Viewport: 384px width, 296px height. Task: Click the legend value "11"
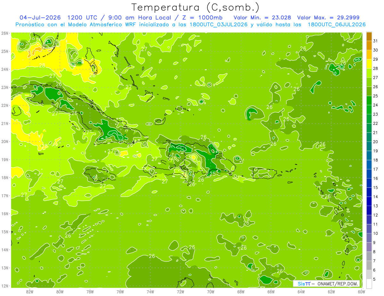point(376,224)
